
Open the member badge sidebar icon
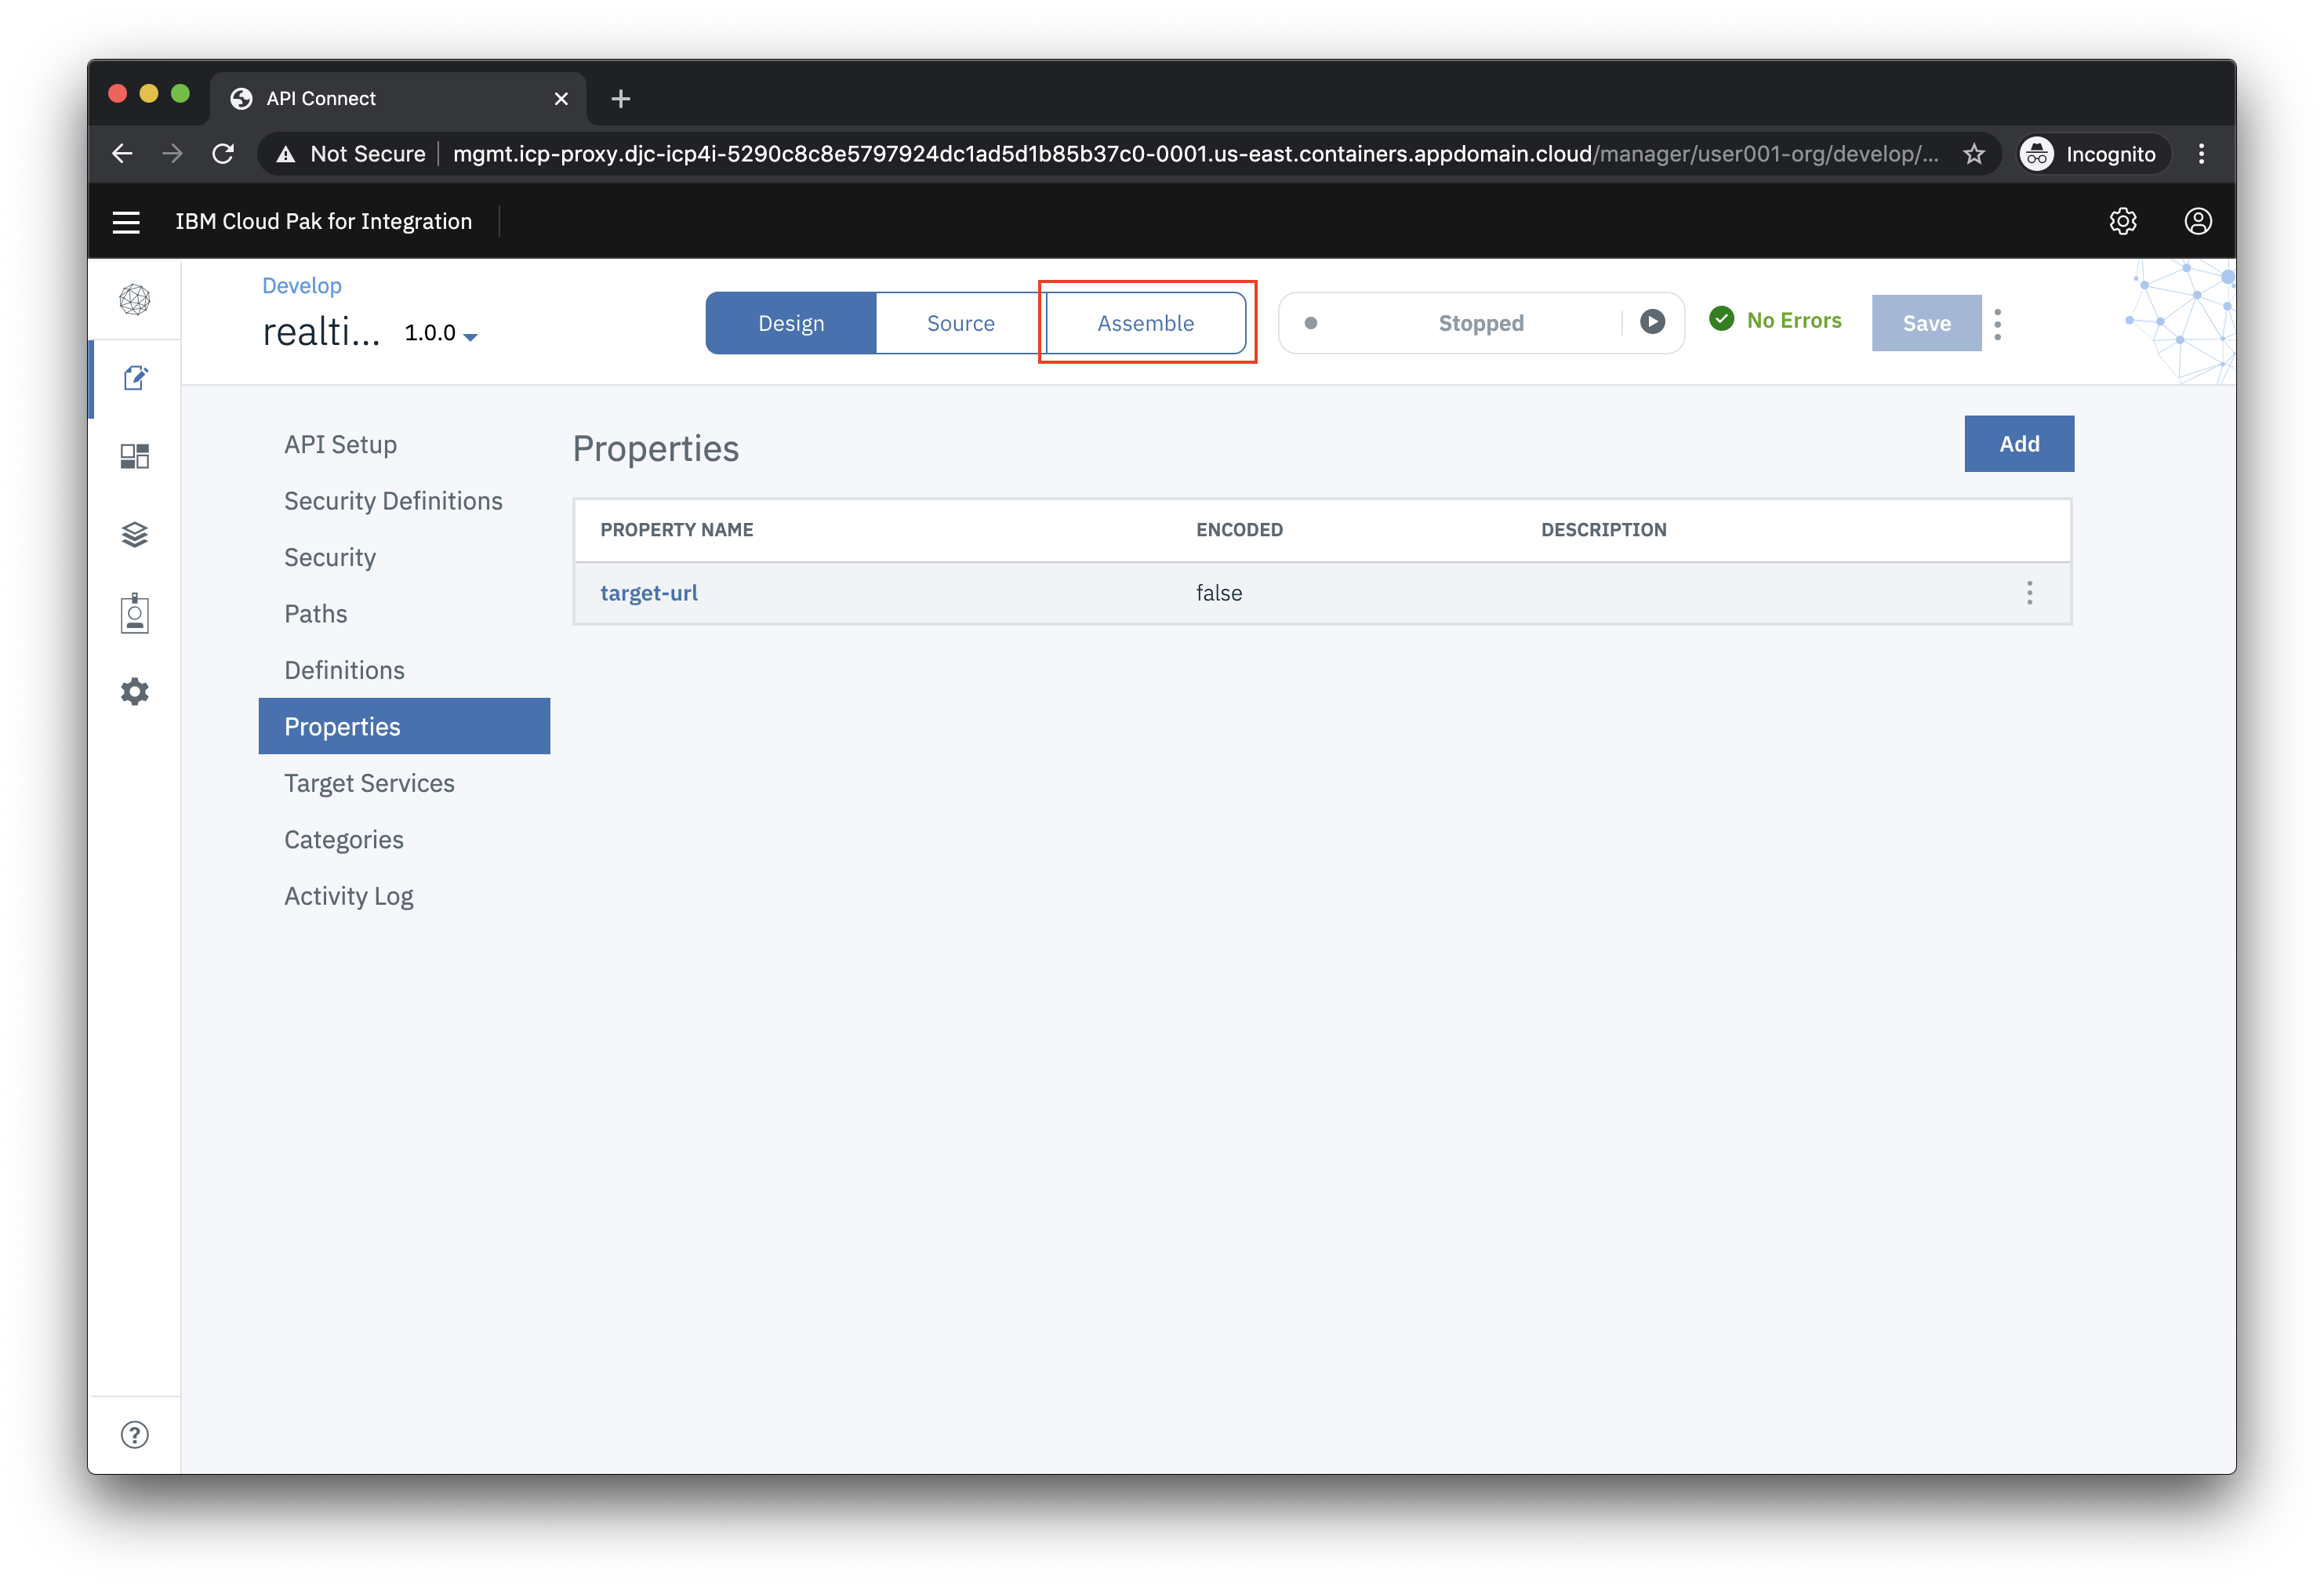(135, 613)
